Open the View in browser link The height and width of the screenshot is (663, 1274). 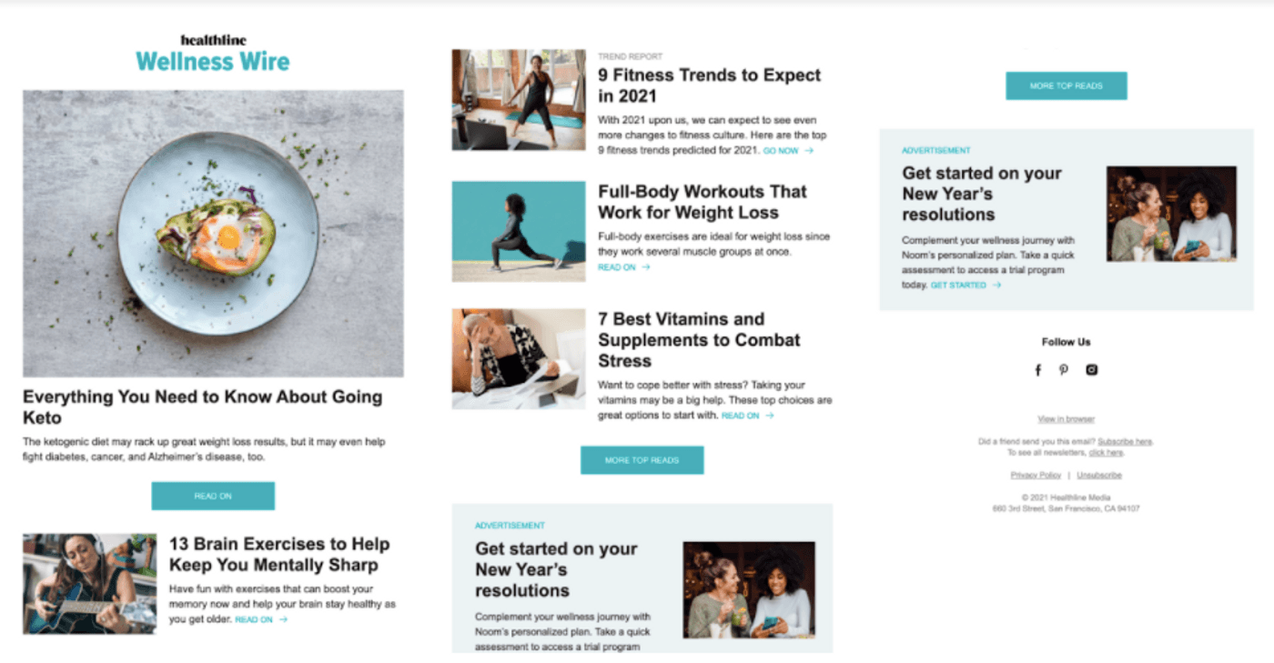[x=1066, y=419]
